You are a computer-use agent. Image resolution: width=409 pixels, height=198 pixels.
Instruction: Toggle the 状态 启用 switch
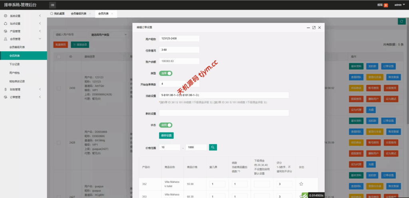click(x=166, y=125)
